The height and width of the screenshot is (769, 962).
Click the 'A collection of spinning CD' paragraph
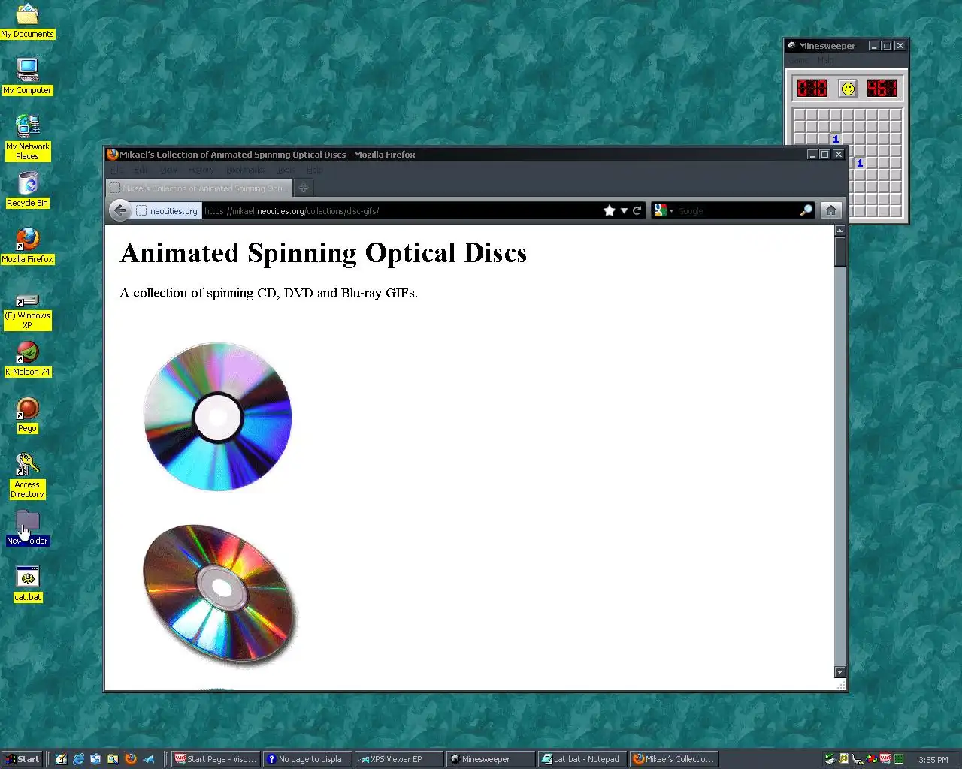coord(268,293)
